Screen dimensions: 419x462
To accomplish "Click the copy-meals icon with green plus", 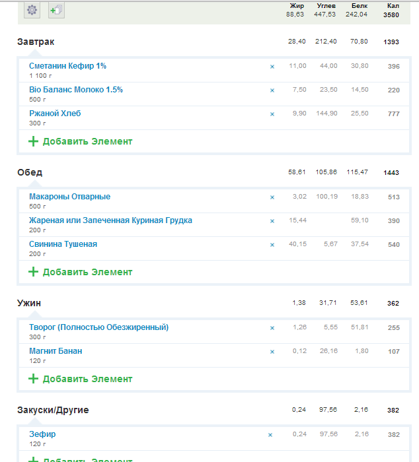I will coord(56,10).
